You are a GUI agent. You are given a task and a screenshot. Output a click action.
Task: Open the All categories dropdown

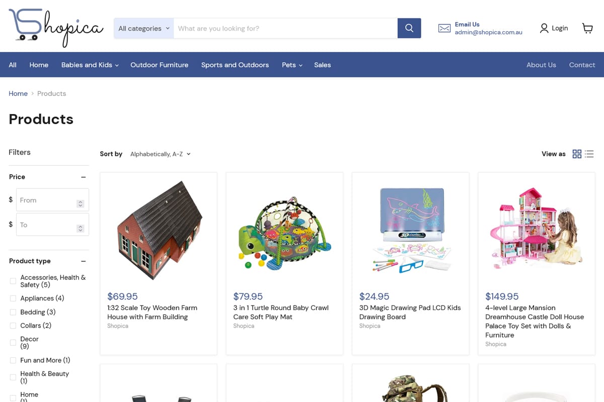tap(144, 28)
